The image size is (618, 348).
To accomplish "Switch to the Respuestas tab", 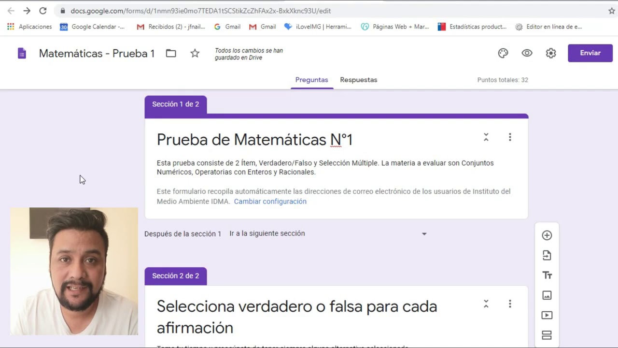I will click(358, 80).
